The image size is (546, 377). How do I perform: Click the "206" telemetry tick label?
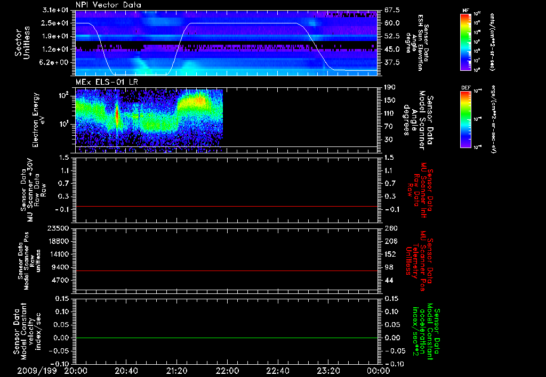(390, 241)
